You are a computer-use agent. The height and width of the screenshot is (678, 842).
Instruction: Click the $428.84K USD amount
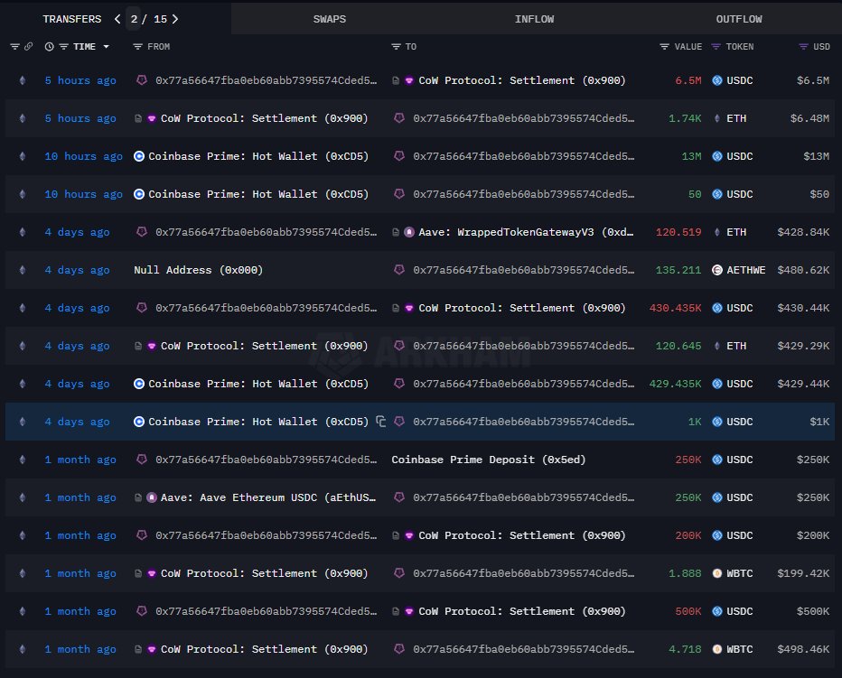coord(803,232)
